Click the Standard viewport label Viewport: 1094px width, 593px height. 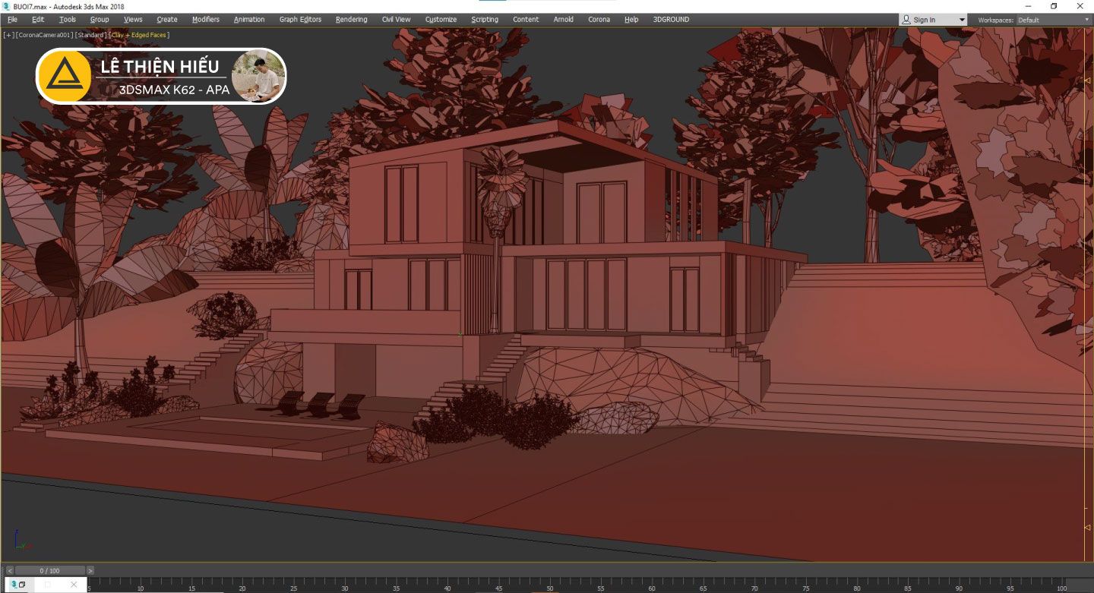[90, 35]
